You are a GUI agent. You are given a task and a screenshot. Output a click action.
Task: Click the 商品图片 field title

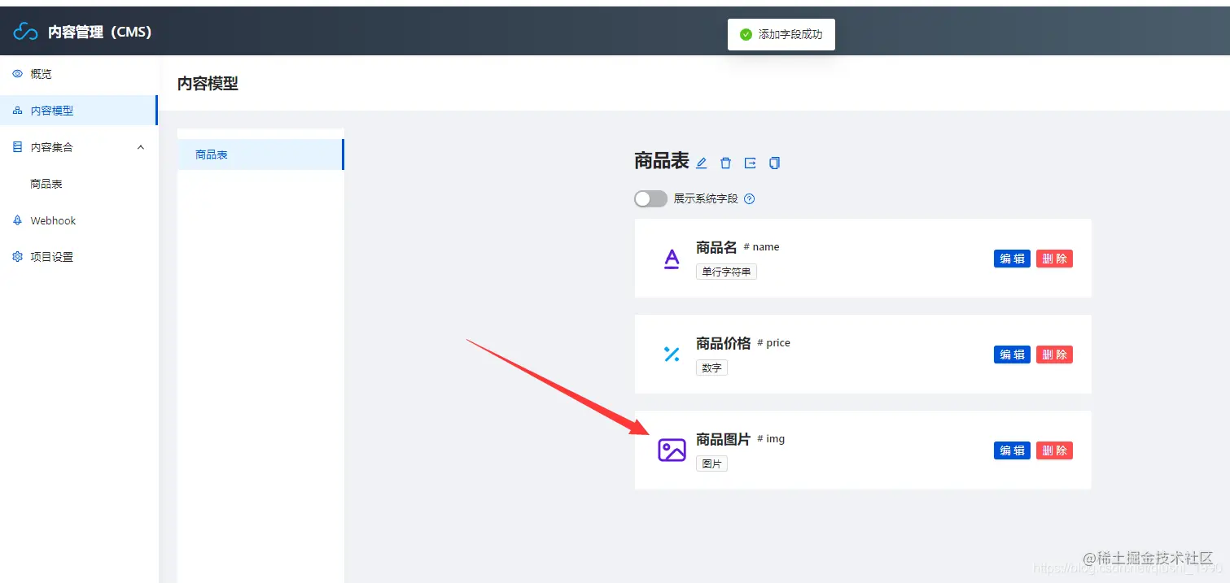click(724, 440)
